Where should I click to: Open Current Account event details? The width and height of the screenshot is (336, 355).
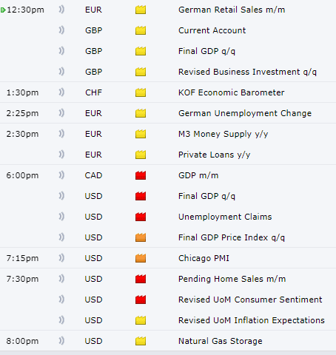212,30
